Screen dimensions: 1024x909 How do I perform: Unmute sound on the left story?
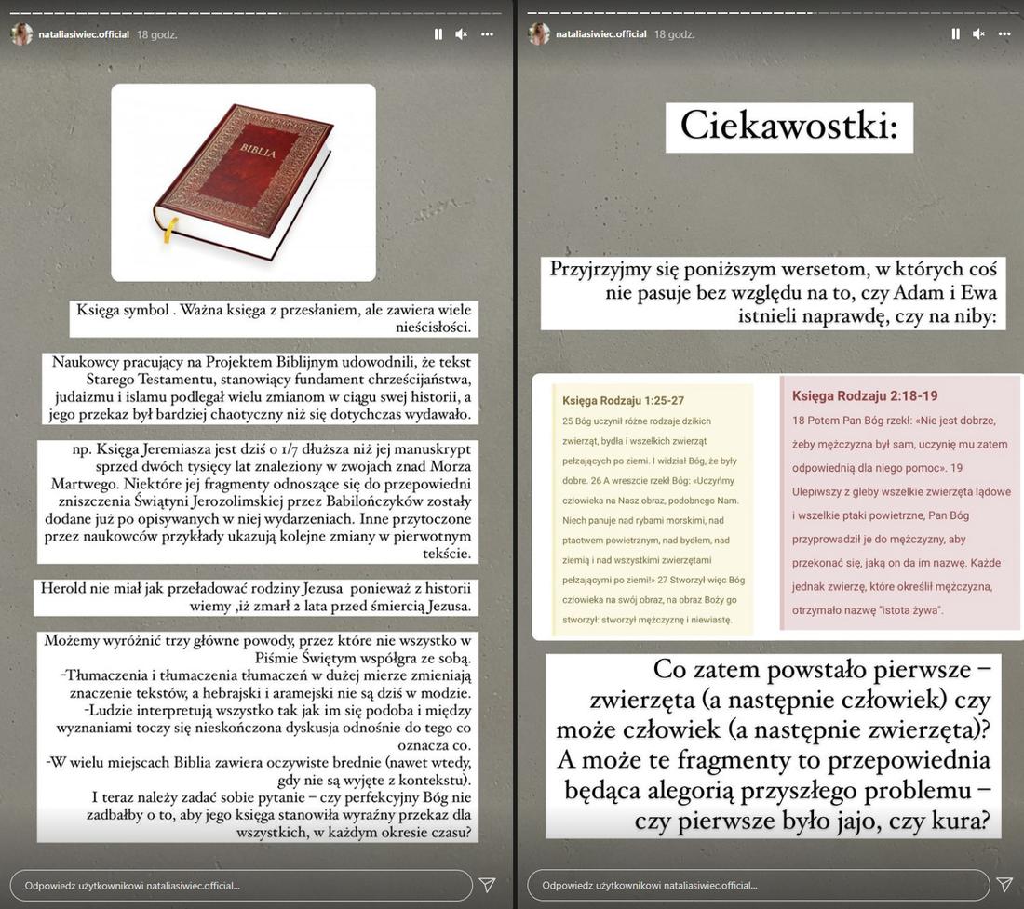pyautogui.click(x=461, y=34)
